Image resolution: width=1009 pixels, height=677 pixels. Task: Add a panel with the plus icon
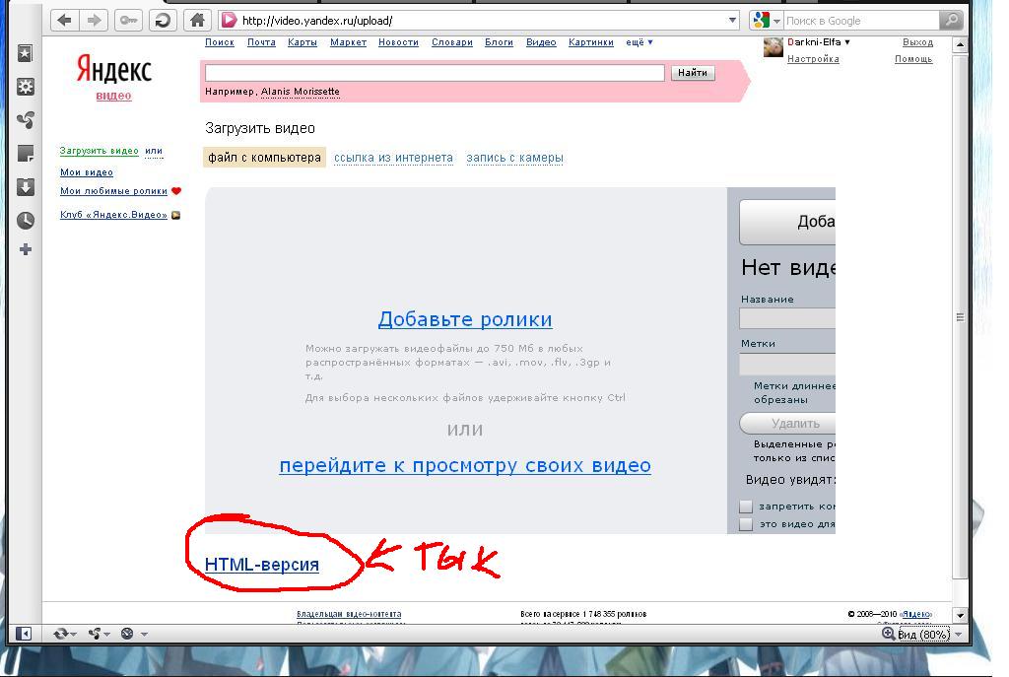[25, 249]
